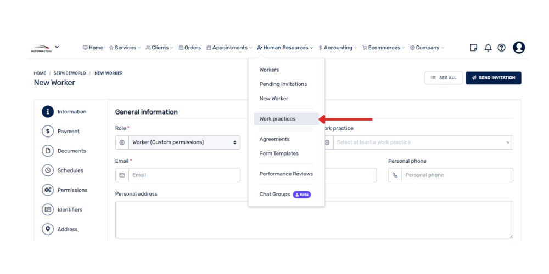Select the Address location pin icon
Screen dimensions: 549x274
48,229
